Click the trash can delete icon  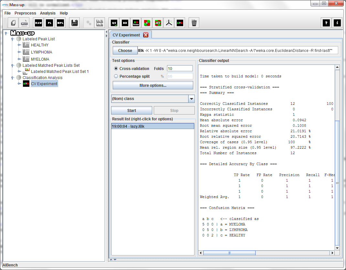(194, 23)
